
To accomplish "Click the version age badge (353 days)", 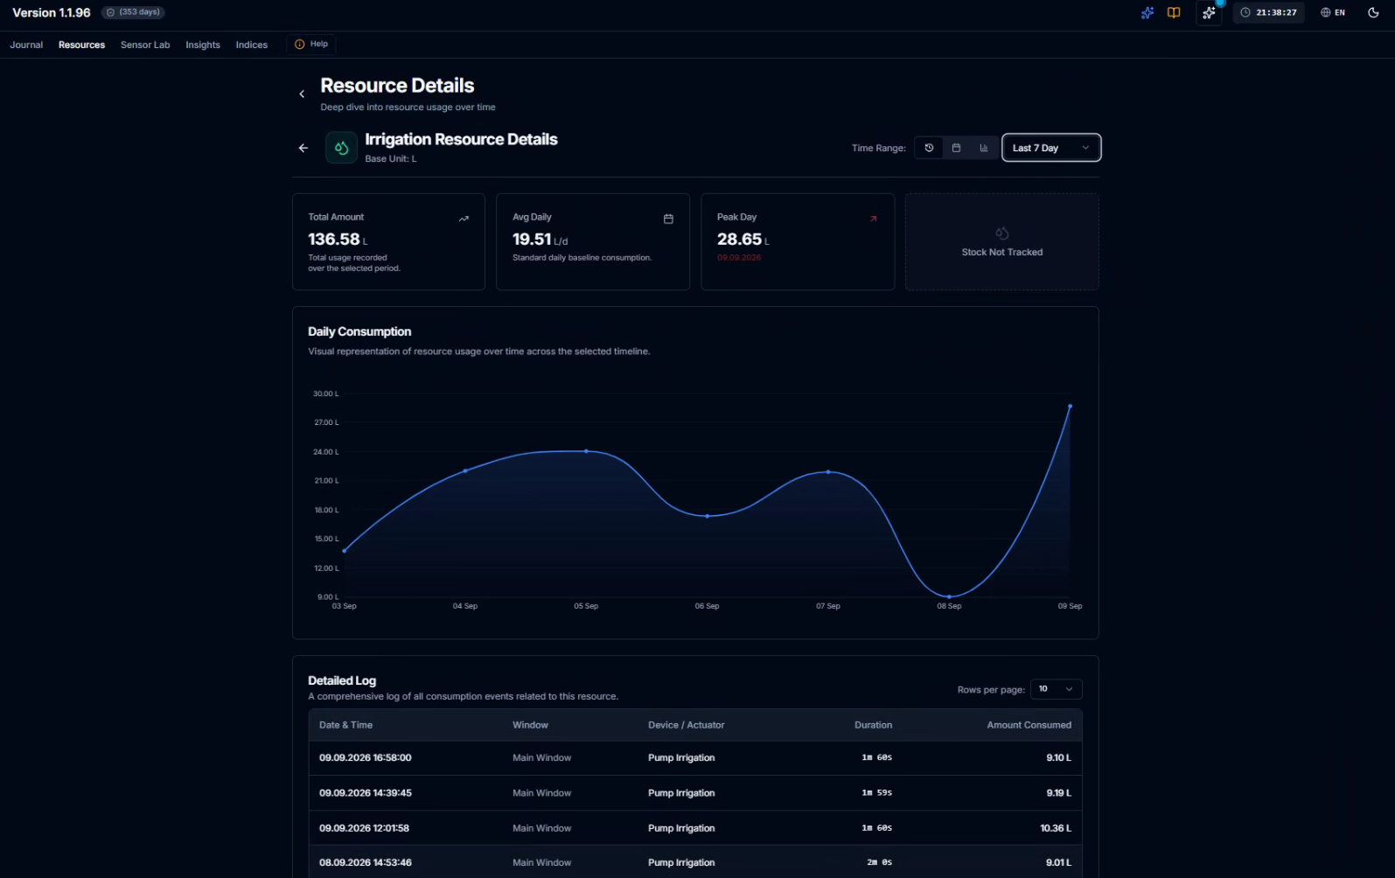I will pyautogui.click(x=133, y=12).
